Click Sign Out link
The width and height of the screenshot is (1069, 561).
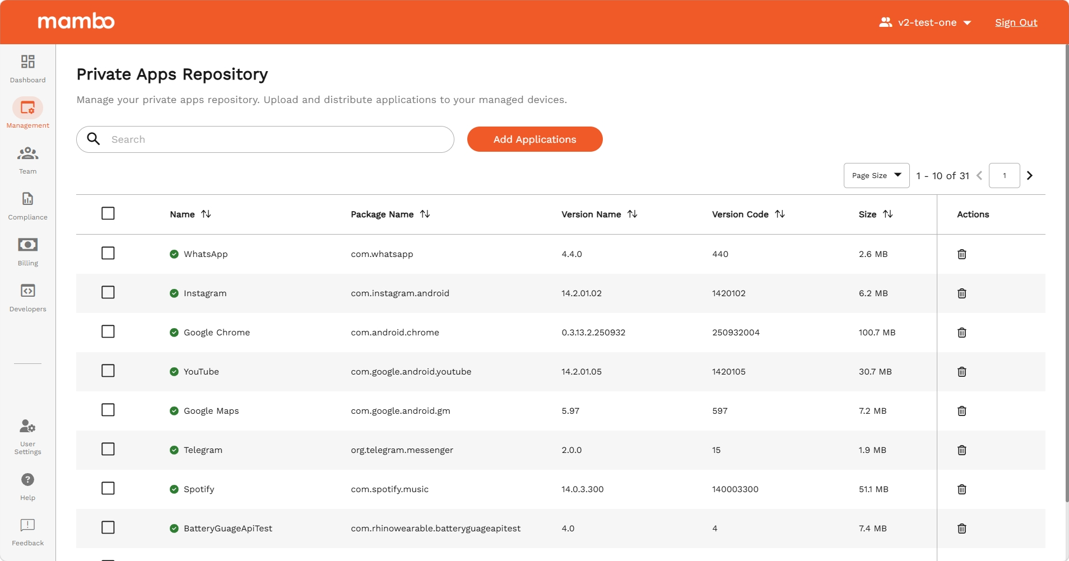coord(1016,22)
